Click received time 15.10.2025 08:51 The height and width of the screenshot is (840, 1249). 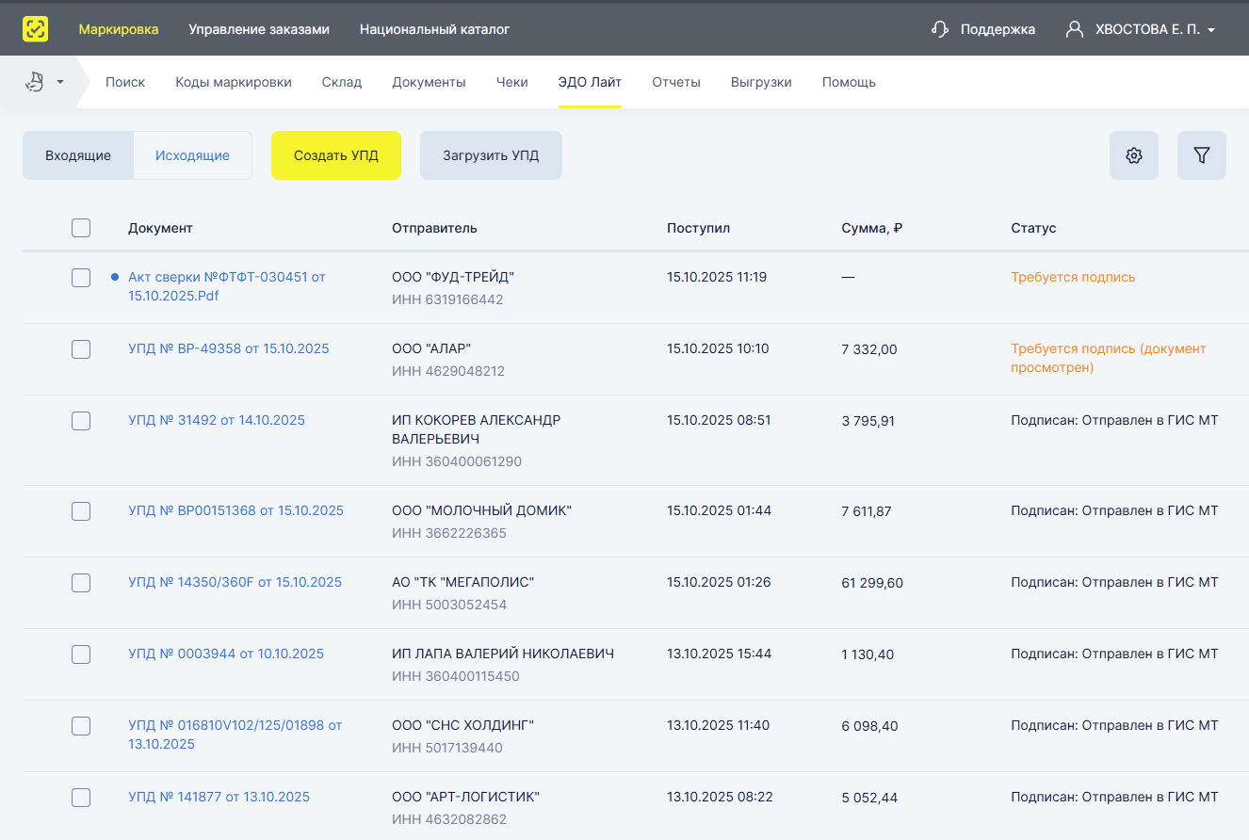point(719,420)
